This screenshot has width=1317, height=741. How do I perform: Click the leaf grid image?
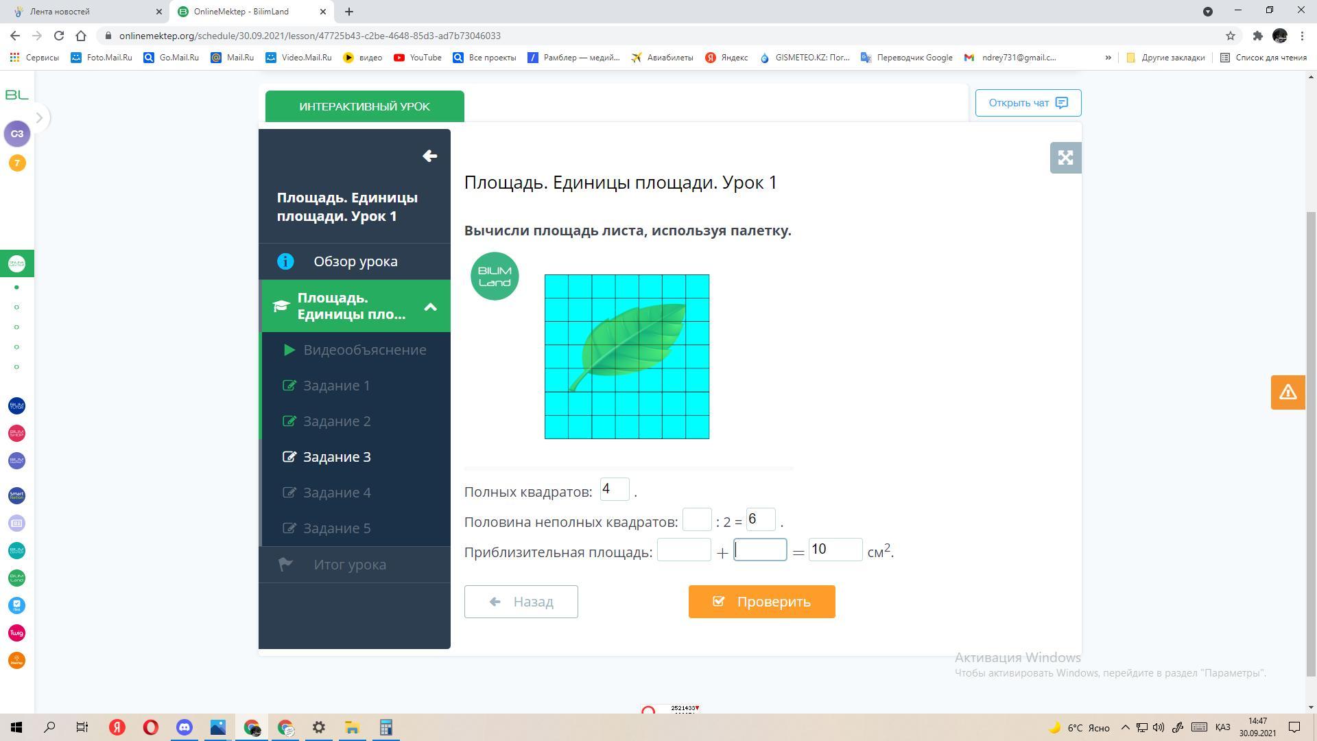point(627,357)
